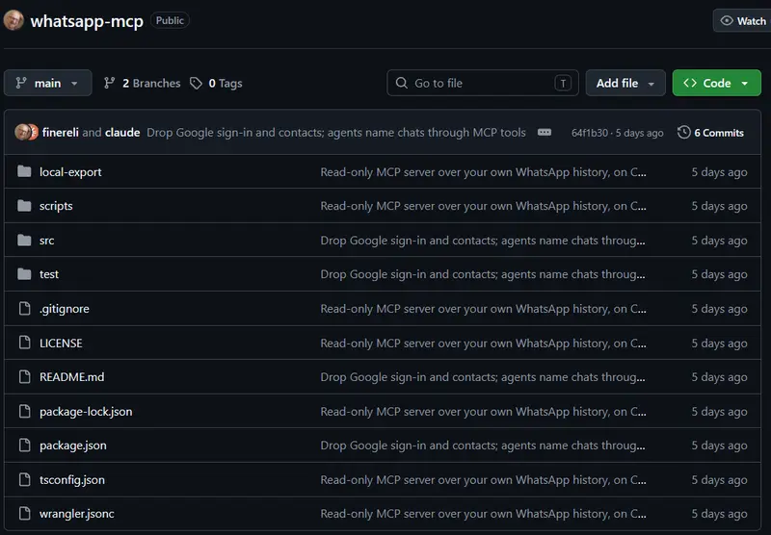This screenshot has height=535, width=771.
Task: Click the eye icon on the Watch button
Action: pos(727,20)
